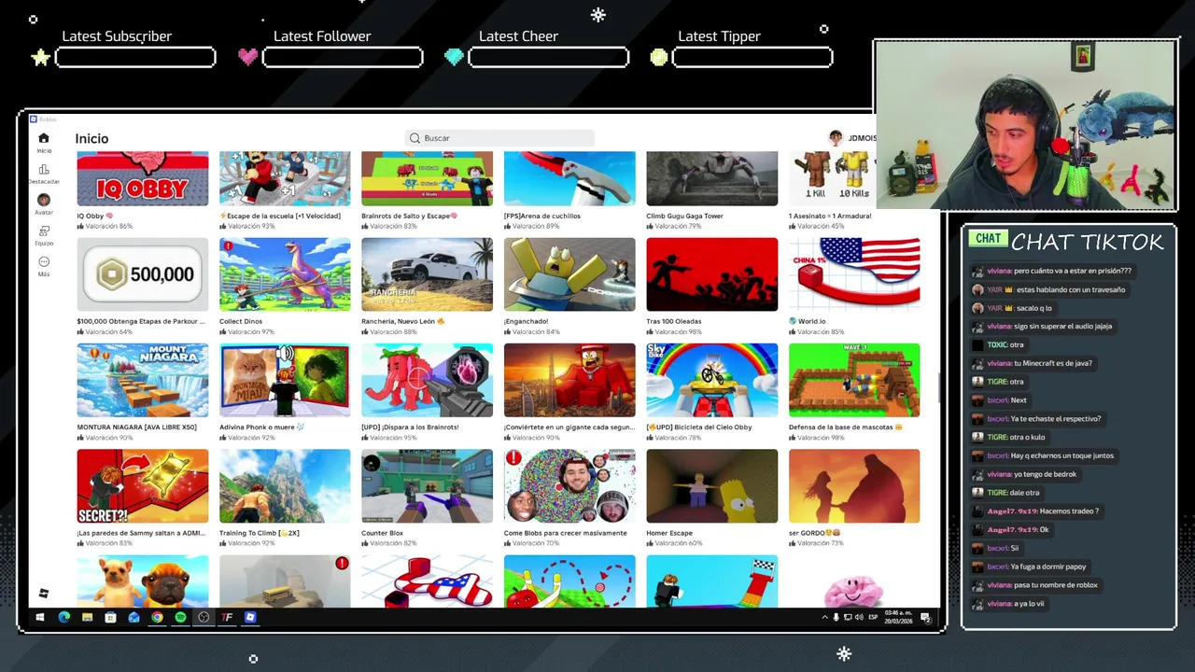Open the Come Blobs game thumbnail
The image size is (1195, 672).
point(569,486)
